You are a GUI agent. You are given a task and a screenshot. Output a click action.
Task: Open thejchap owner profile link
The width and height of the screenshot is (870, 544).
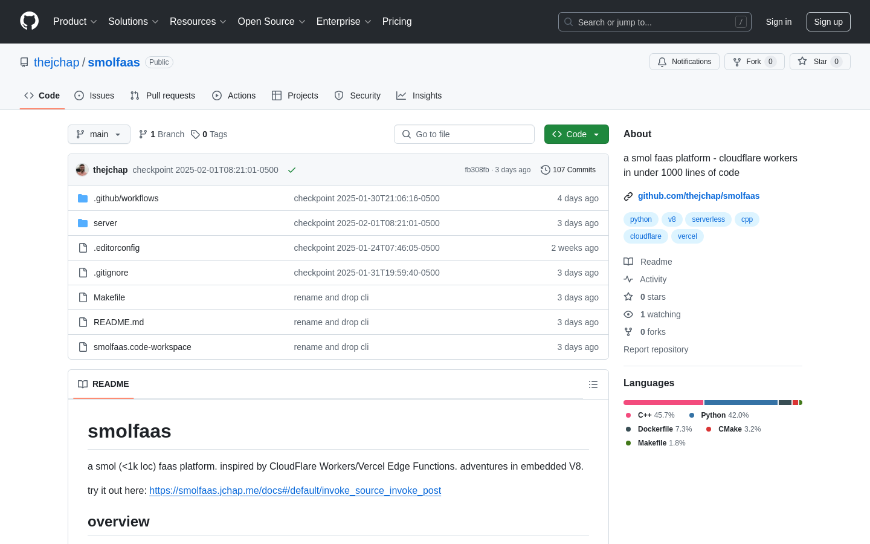(57, 62)
